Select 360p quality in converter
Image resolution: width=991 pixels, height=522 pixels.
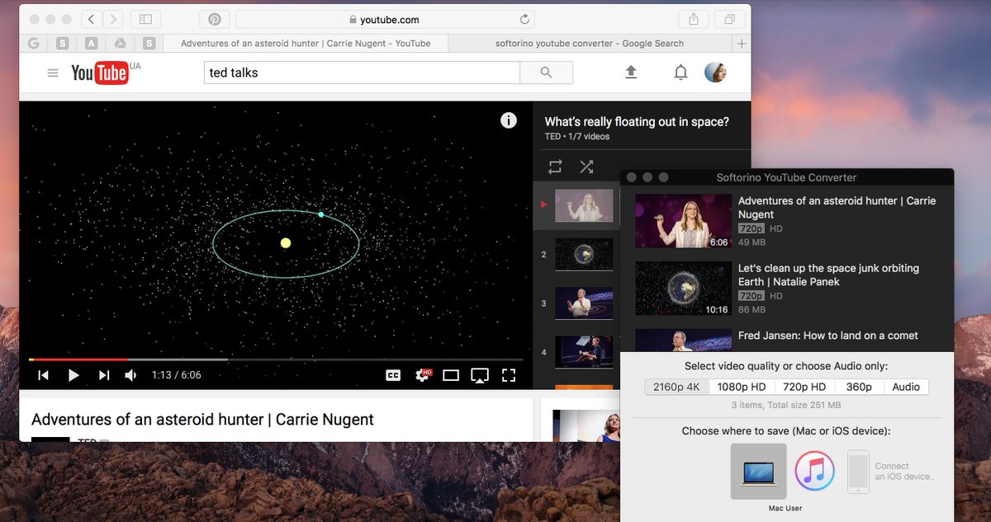[x=859, y=387]
